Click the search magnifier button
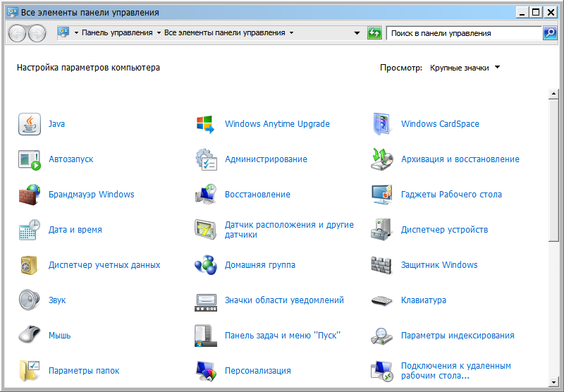The height and width of the screenshot is (392, 564). coord(550,33)
